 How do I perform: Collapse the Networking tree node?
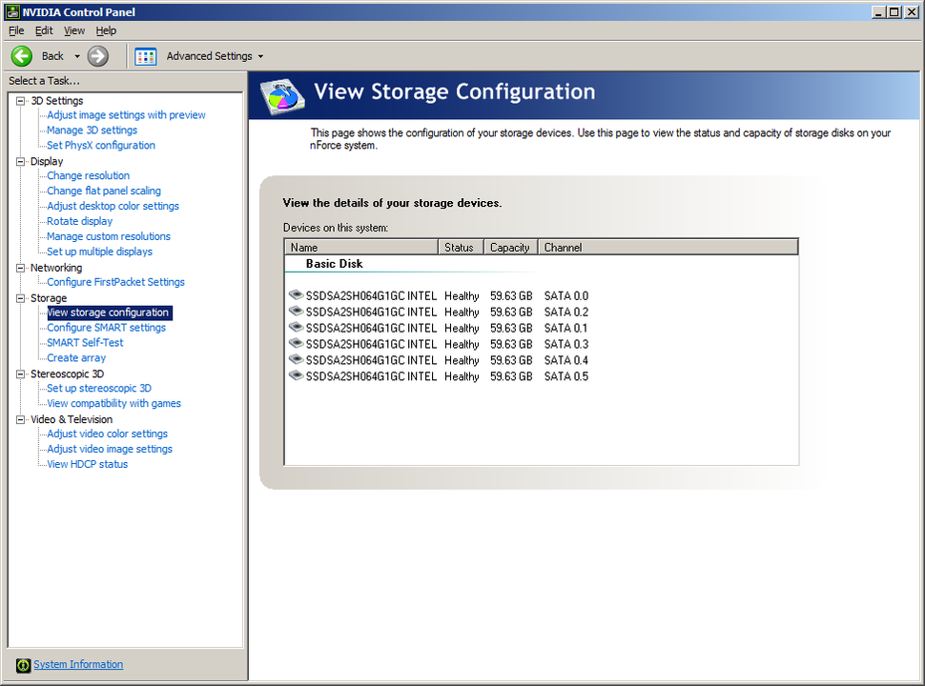click(x=21, y=268)
